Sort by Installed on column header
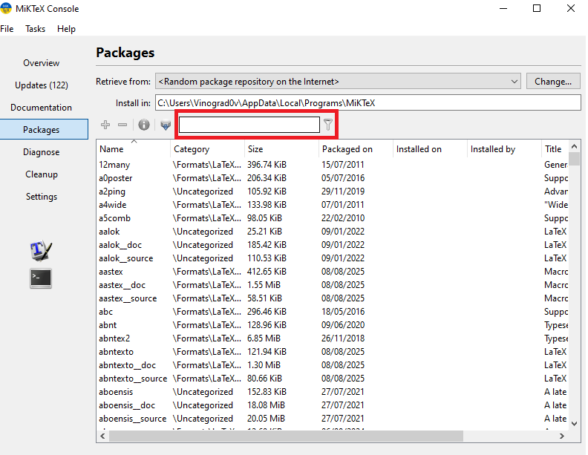588x455 pixels. (x=430, y=149)
